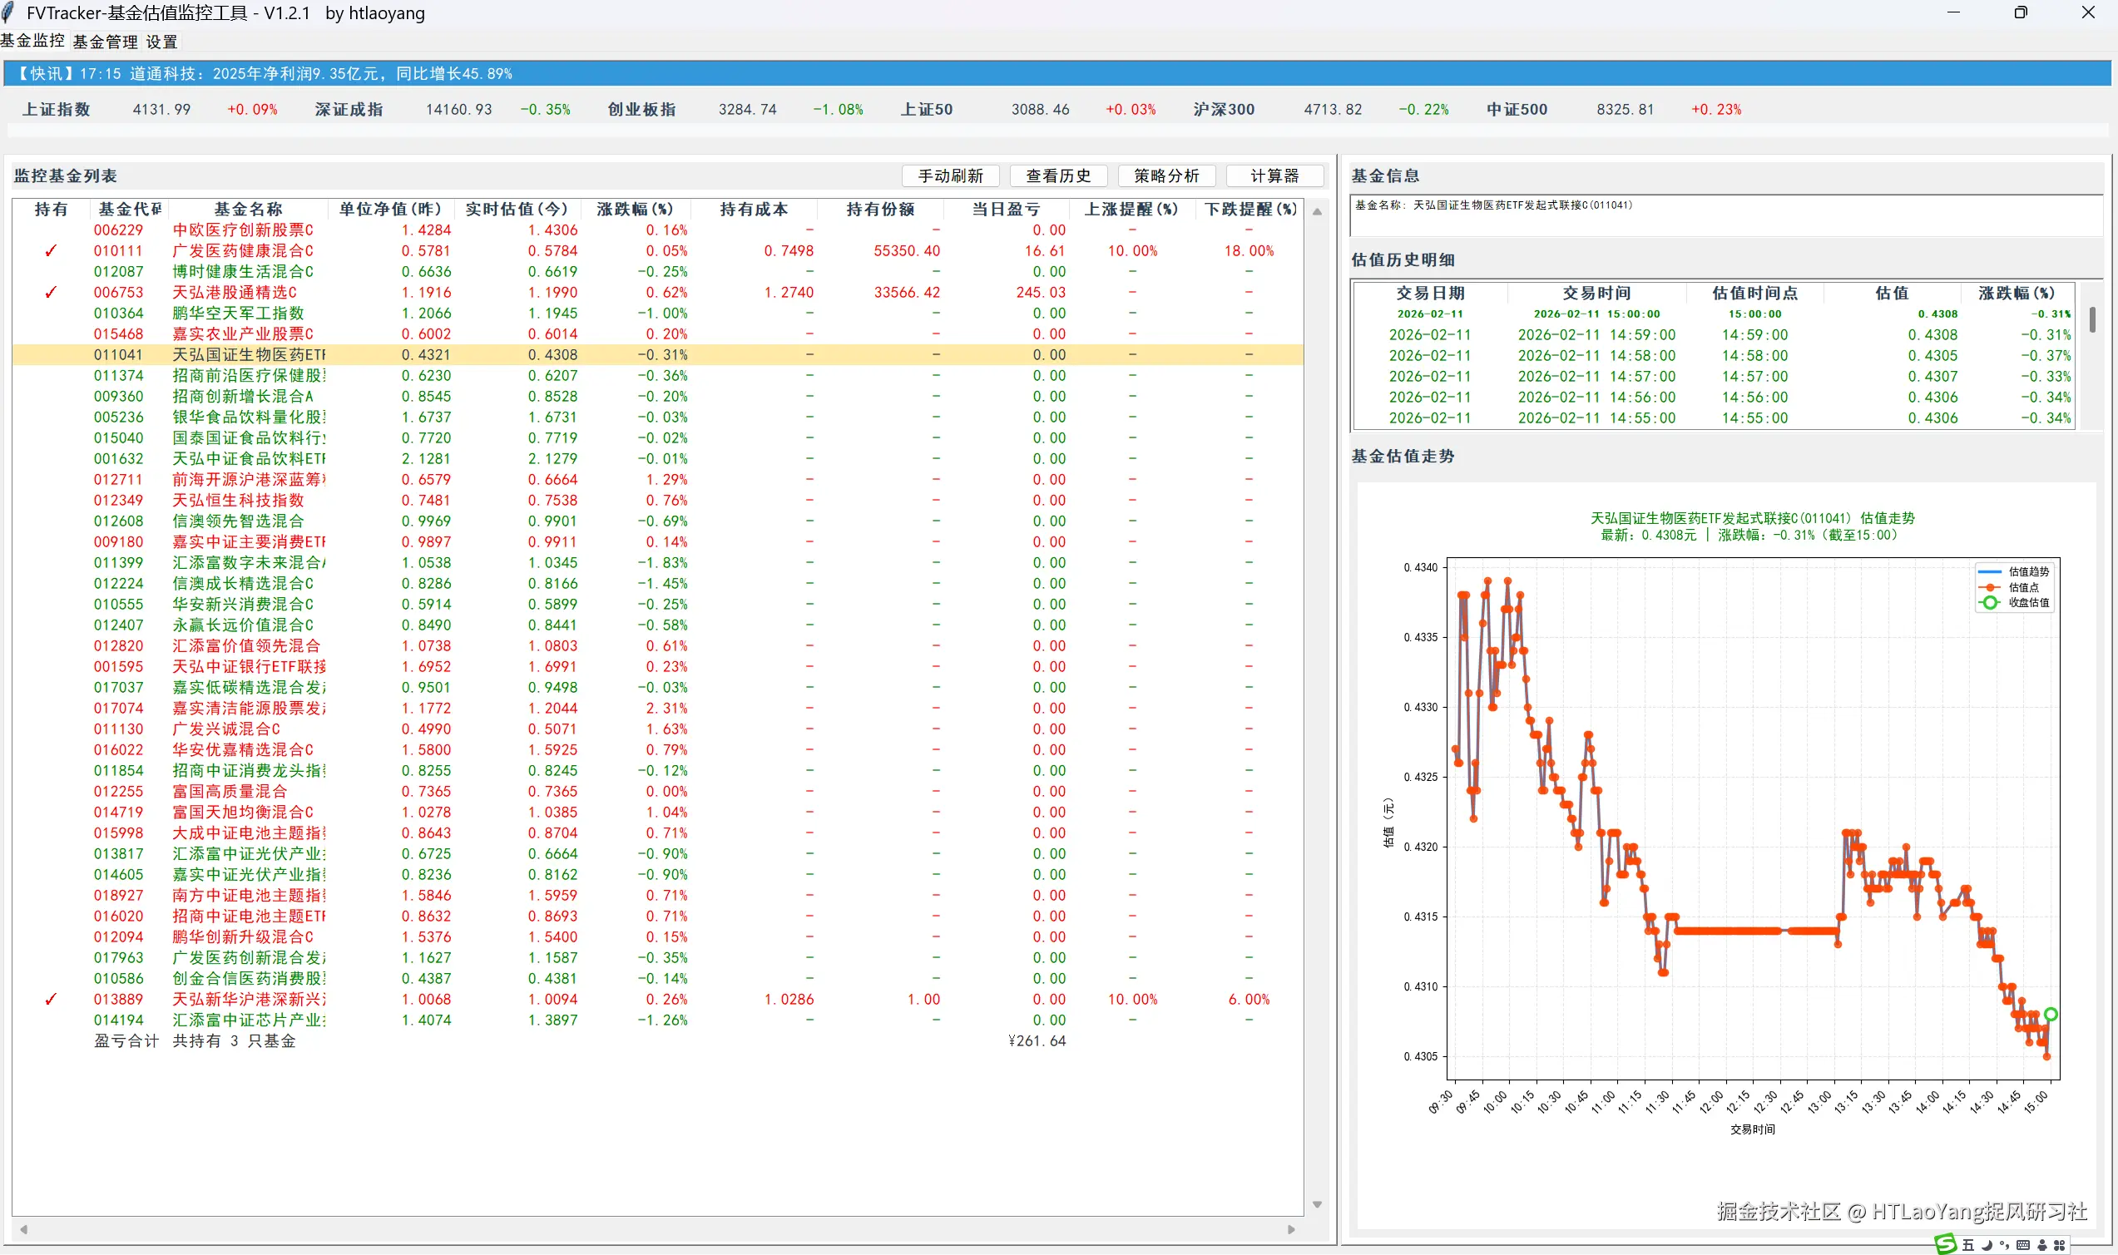Click the FVTracker feather icon in title bar
The image size is (2118, 1255).
8,12
